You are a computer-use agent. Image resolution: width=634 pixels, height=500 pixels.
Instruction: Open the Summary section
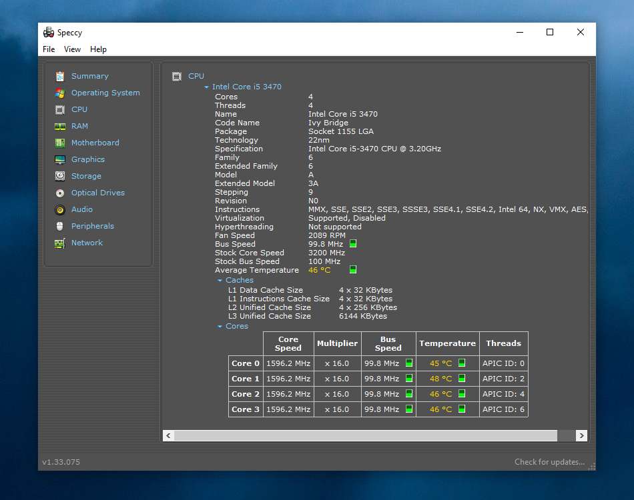point(90,76)
